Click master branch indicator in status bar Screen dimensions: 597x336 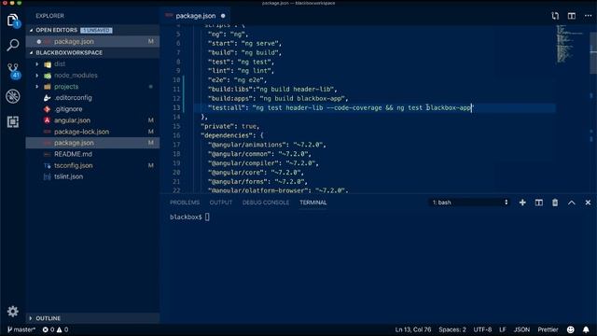pyautogui.click(x=21, y=329)
